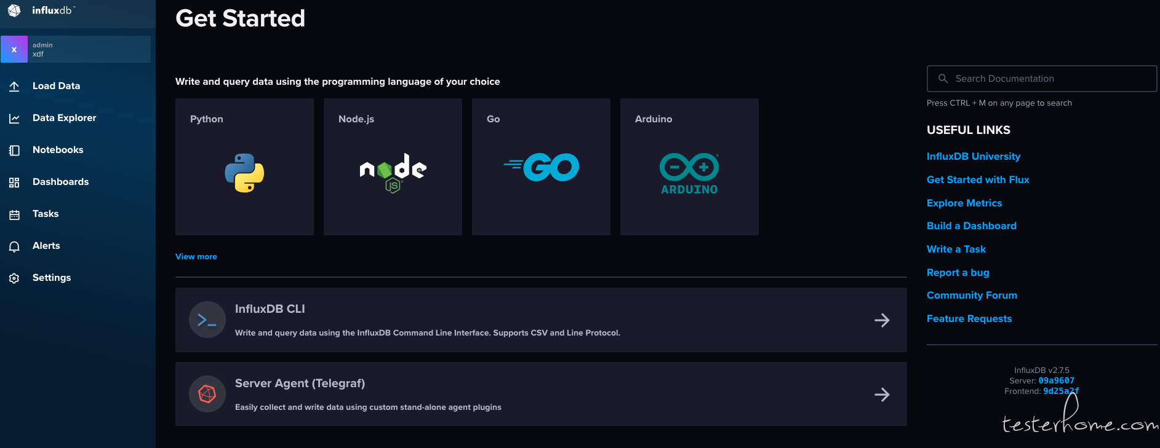The image size is (1160, 448).
Task: Click the Notebooks sidebar icon
Action: 14,150
